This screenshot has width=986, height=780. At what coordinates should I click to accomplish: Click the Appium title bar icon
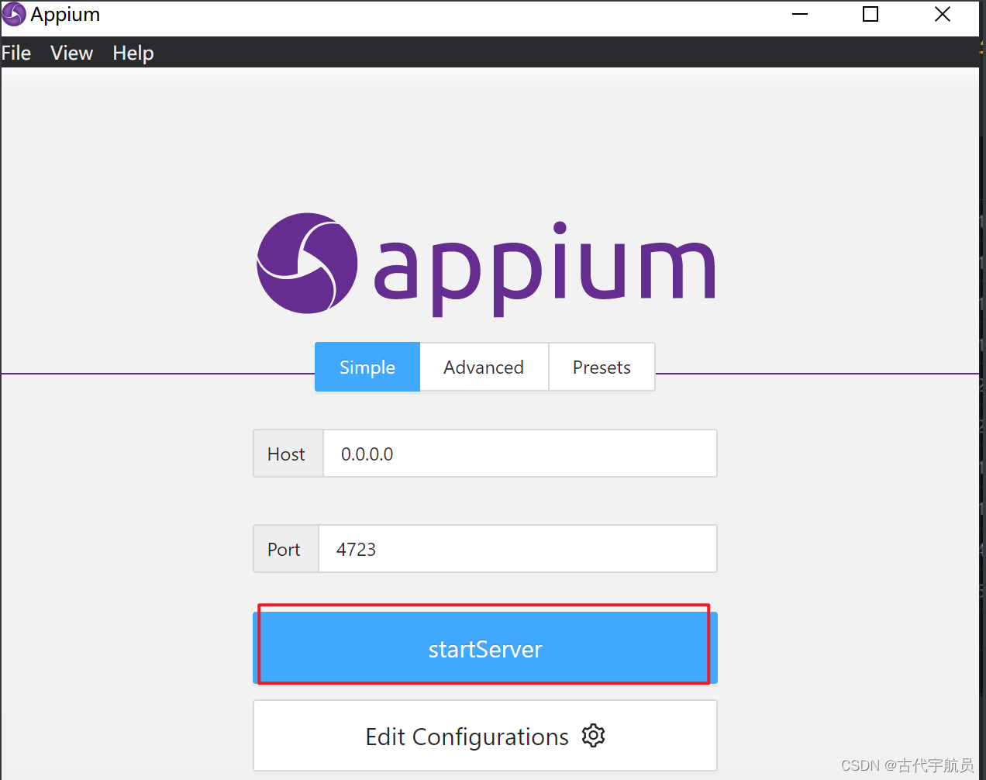pos(14,14)
